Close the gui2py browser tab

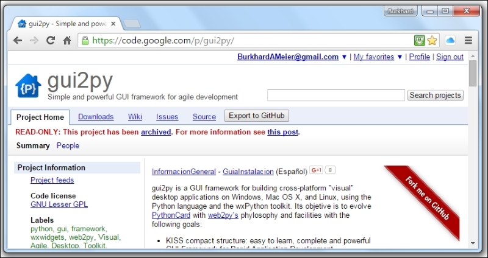(x=113, y=24)
